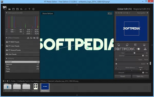Image resolution: width=154 pixels, height=97 pixels.
Task: Click the White Balance Auto button
Action: (x=141, y=68)
